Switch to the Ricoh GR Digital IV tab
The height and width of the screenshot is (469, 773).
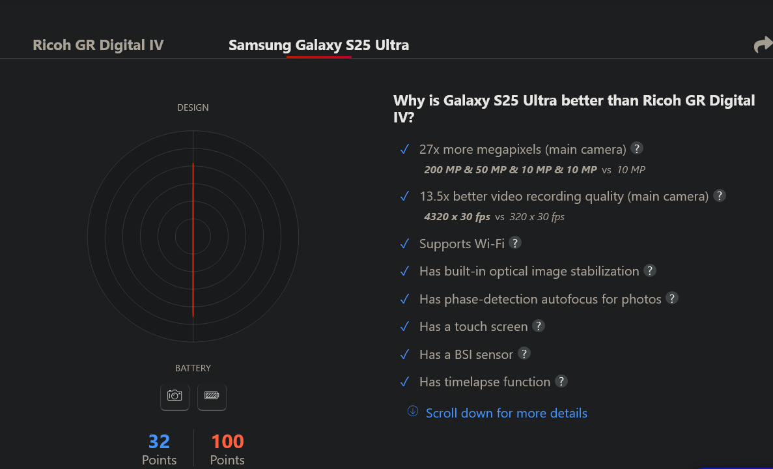click(98, 45)
